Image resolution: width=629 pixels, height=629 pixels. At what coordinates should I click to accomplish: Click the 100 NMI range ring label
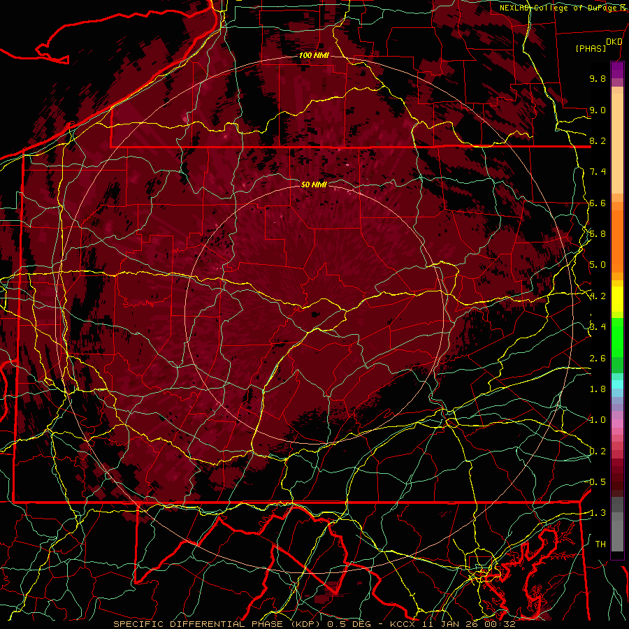pos(314,55)
